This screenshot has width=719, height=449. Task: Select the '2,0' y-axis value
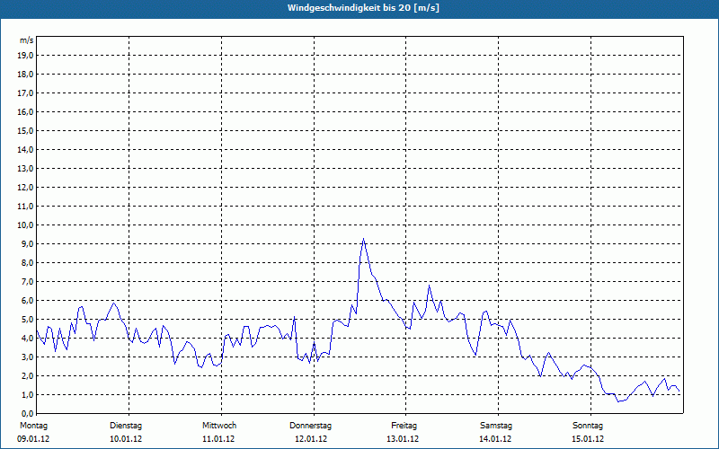coord(27,376)
